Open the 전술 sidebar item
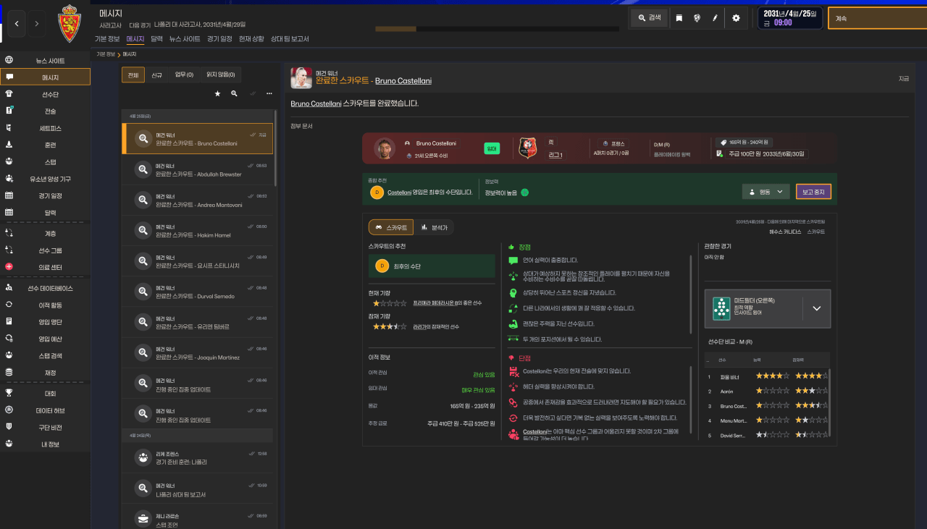 click(x=46, y=111)
